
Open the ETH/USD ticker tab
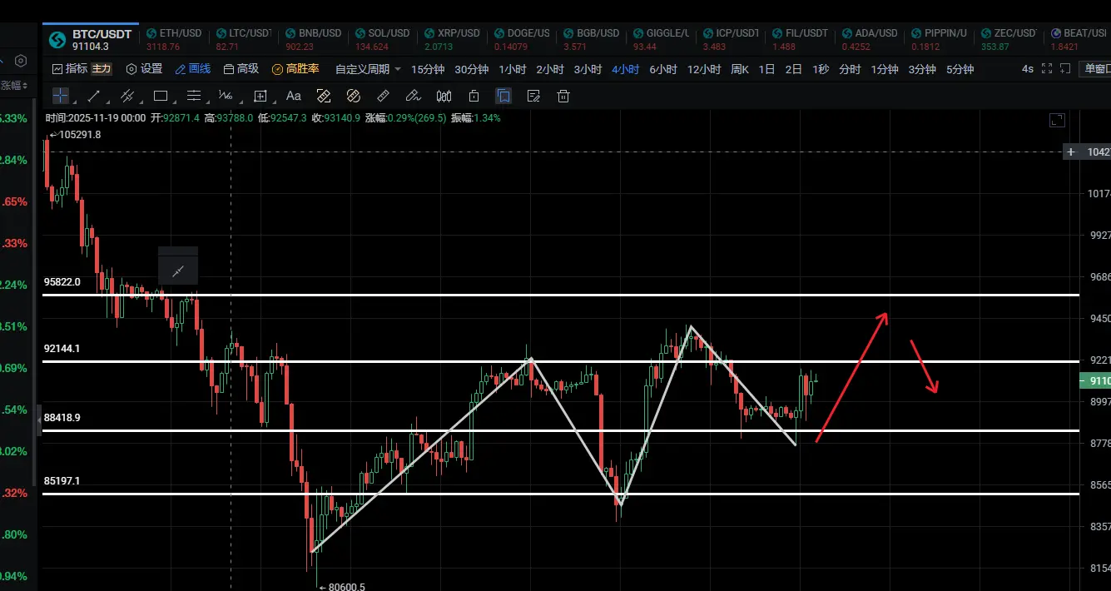174,39
